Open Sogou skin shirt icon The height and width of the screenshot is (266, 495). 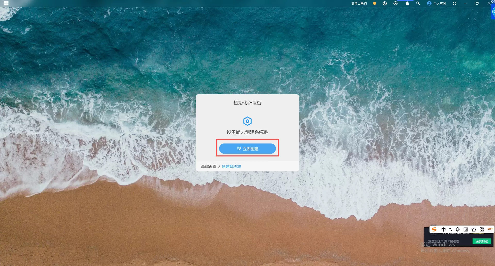(x=474, y=229)
